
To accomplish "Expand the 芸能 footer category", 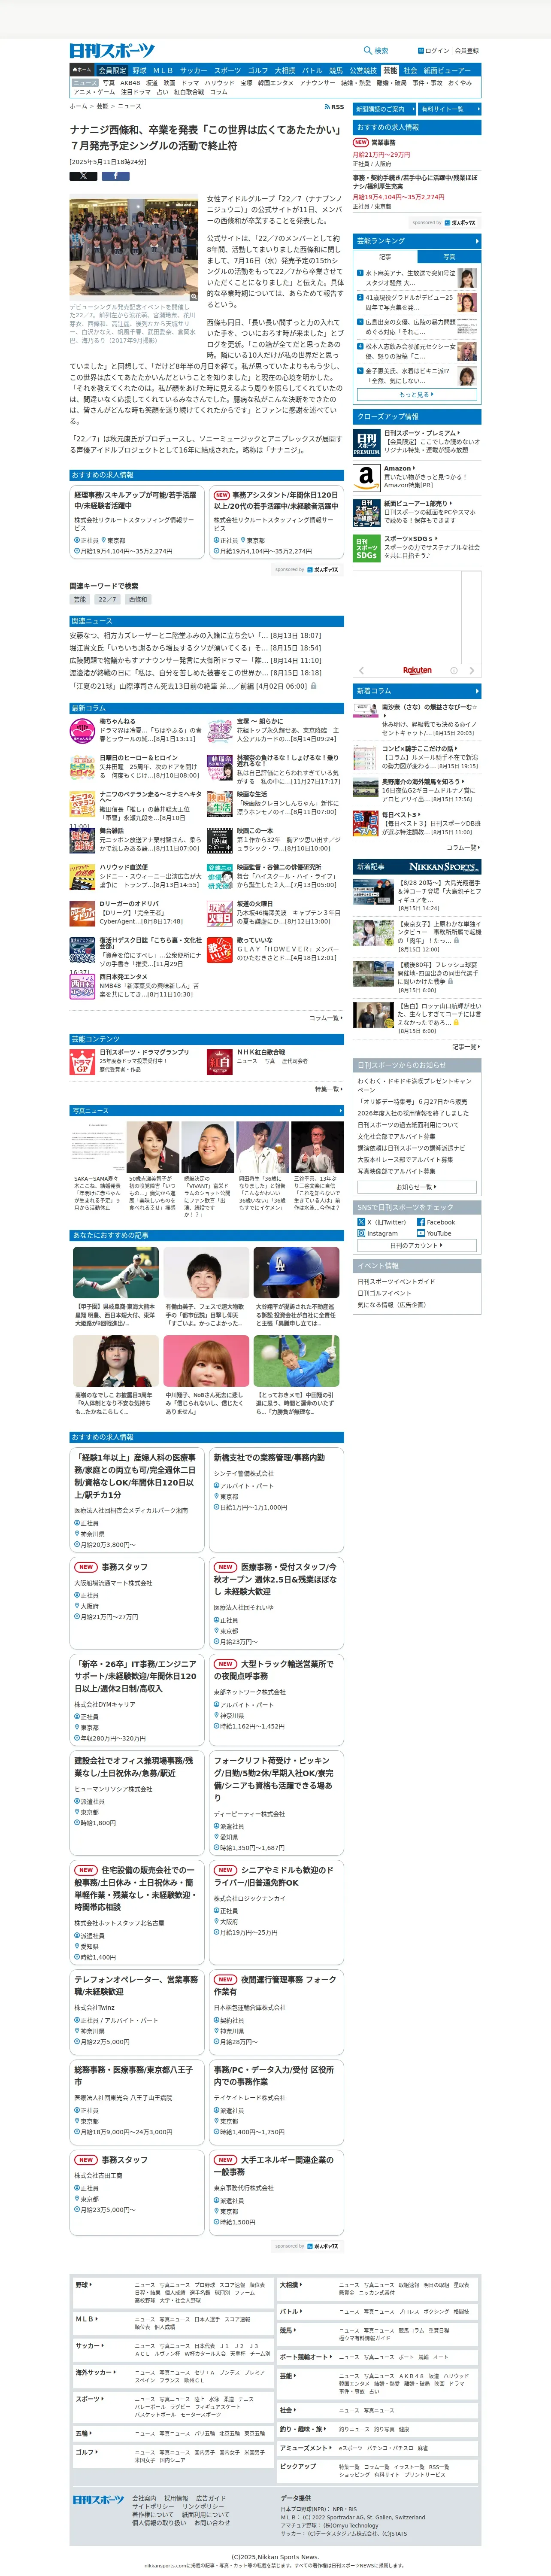I will point(288,2375).
